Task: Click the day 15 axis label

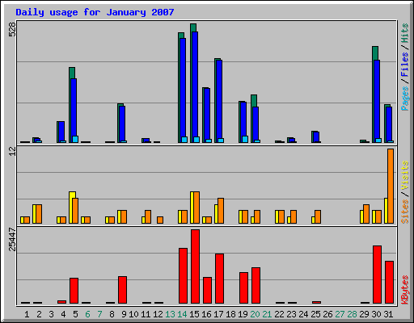Action: 194,314
